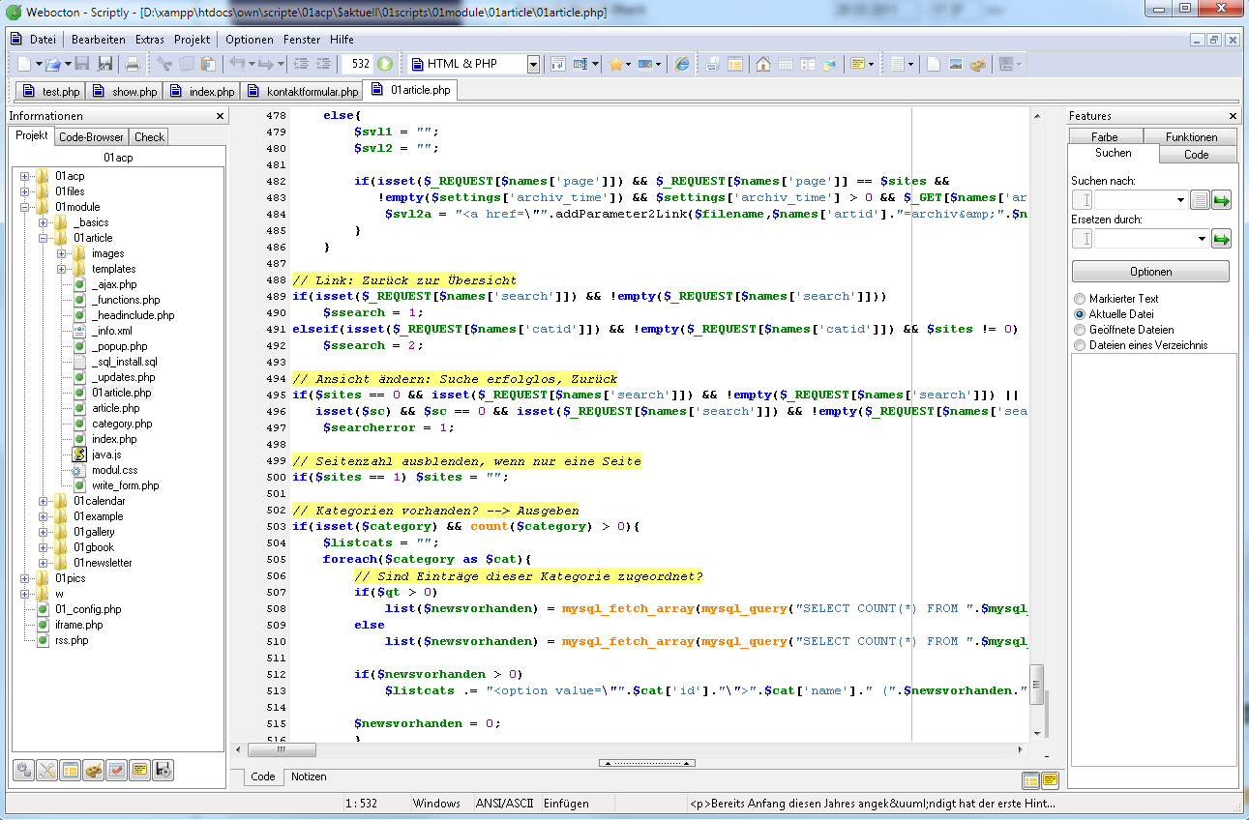1249x820 pixels.
Task: Close the Informationen panel
Action: [220, 116]
